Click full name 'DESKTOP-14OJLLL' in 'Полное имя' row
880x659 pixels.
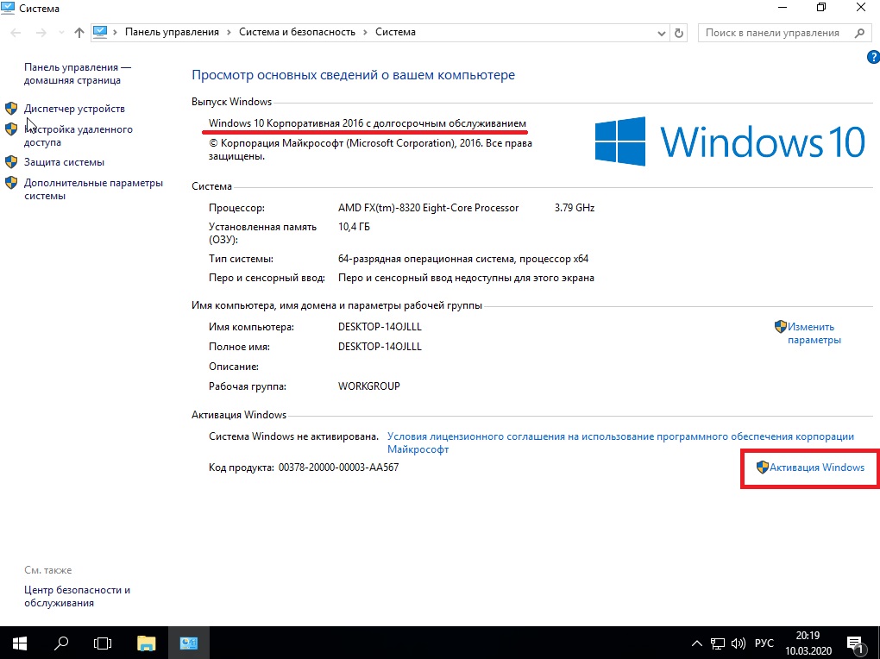[x=380, y=347]
